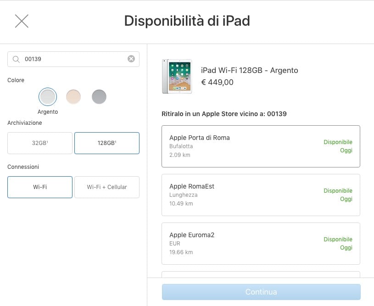
Task: Select the Apple Euroma2 store
Action: pyautogui.click(x=261, y=244)
